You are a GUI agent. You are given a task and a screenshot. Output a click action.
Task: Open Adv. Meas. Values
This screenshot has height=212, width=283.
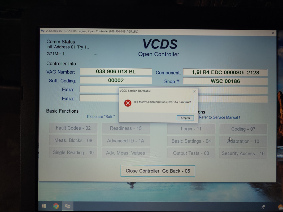coord(126,153)
